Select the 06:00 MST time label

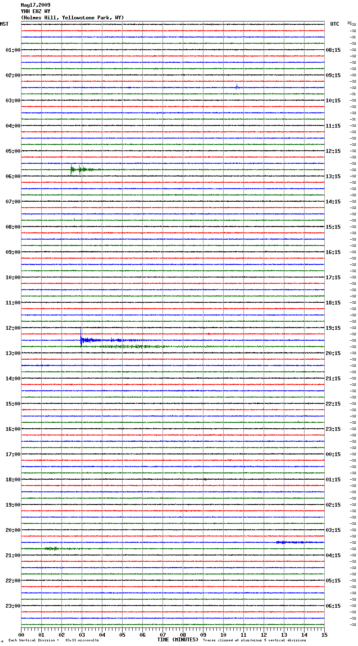coord(13,176)
